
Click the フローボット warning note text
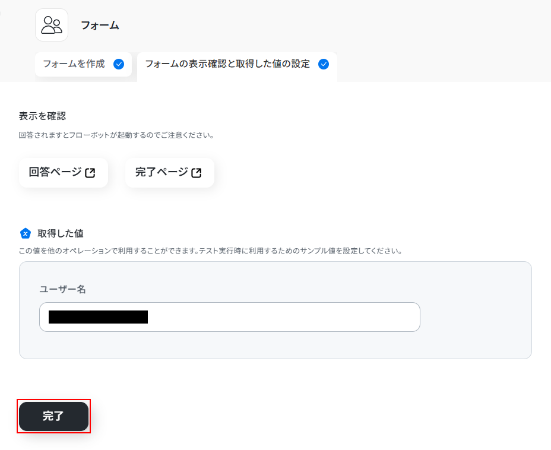116,135
